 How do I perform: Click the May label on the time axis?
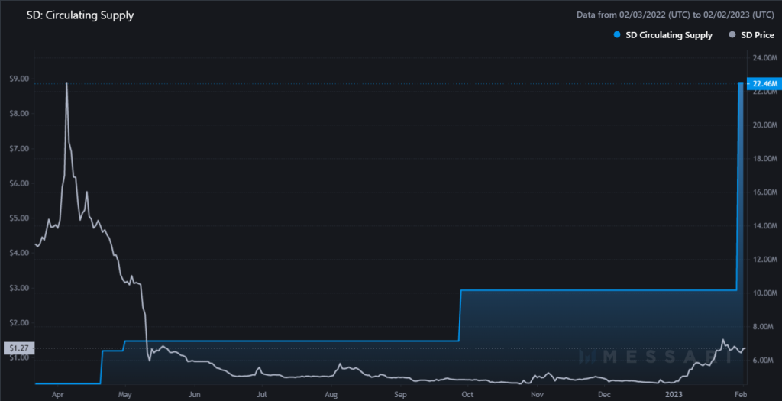[x=125, y=394]
